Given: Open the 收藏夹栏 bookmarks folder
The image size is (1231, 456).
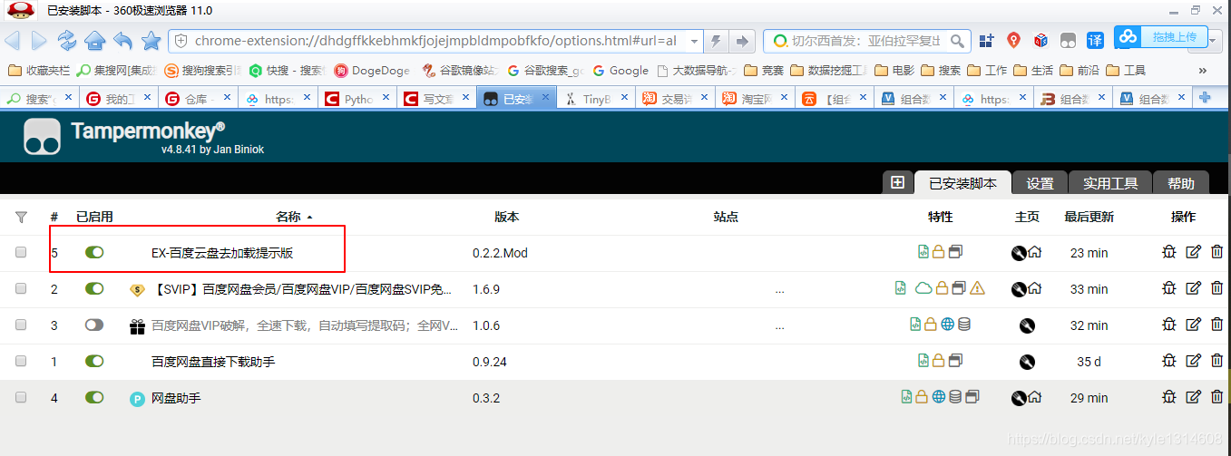Looking at the screenshot, I should (38, 70).
